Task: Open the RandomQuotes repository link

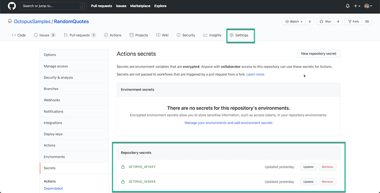Action: tap(71, 22)
